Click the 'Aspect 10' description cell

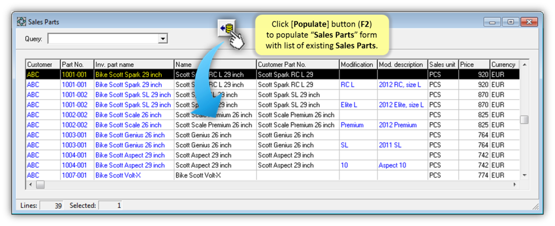click(402, 165)
